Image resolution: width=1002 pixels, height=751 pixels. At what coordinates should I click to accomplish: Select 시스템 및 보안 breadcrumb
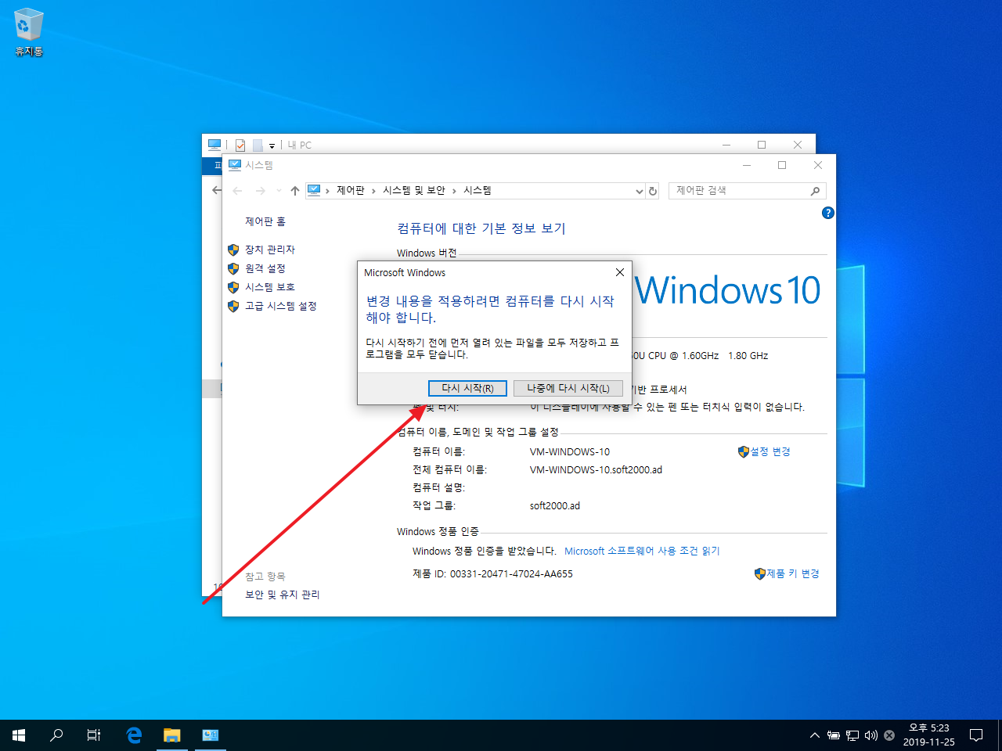pos(414,190)
